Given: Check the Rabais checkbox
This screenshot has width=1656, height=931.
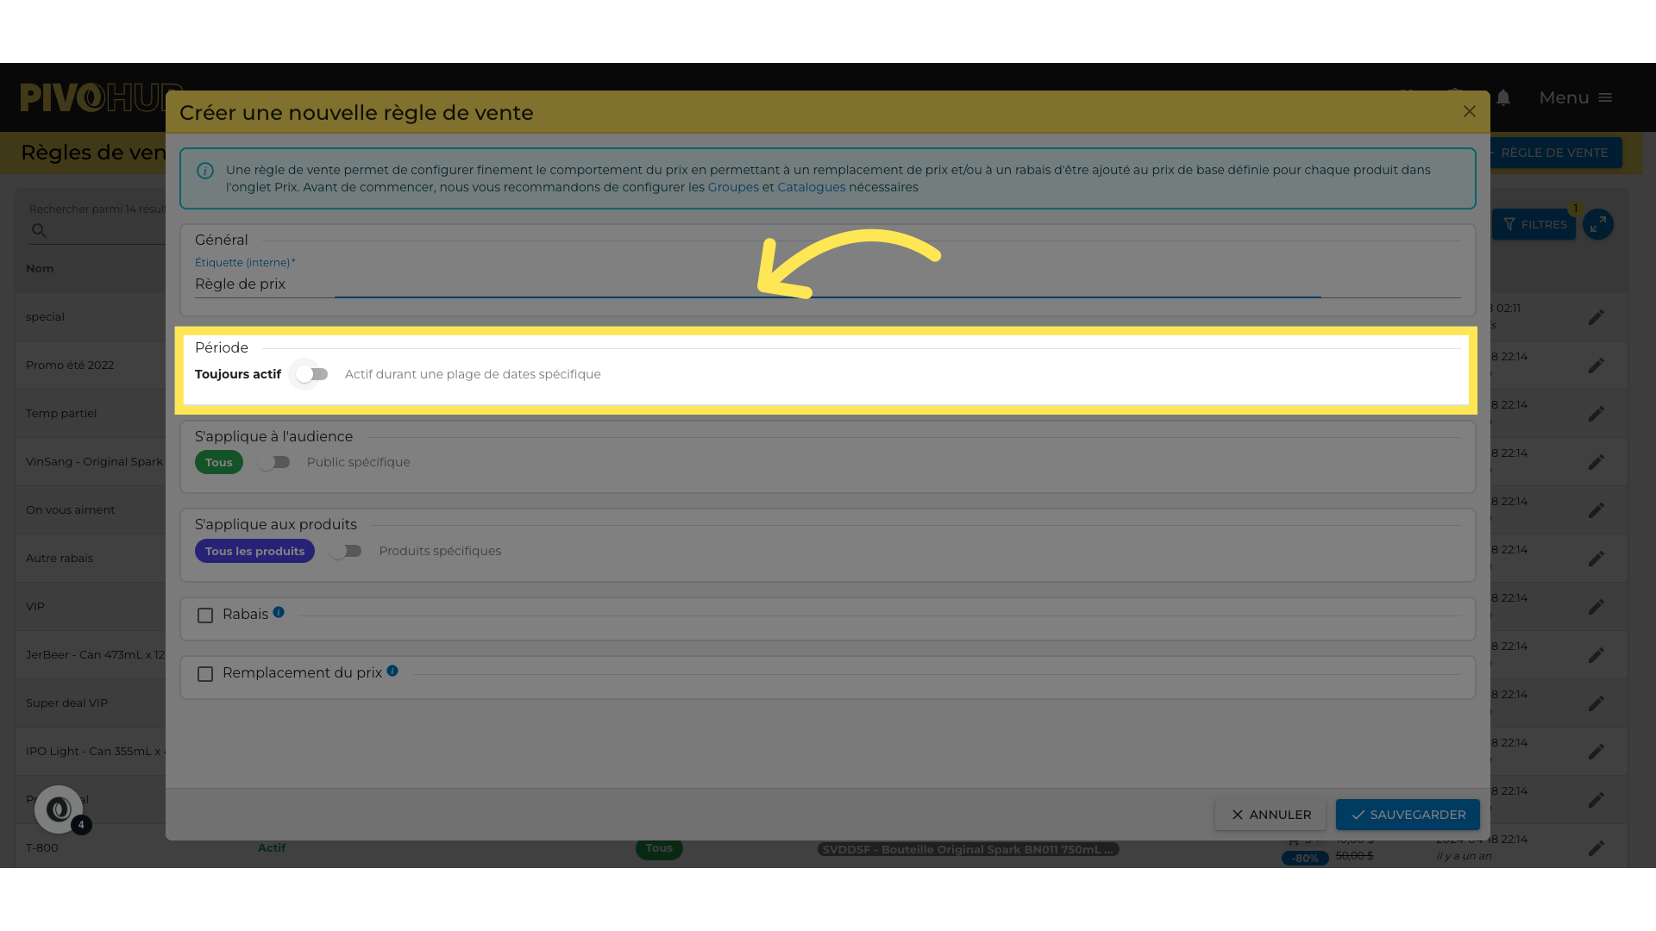Looking at the screenshot, I should [205, 615].
